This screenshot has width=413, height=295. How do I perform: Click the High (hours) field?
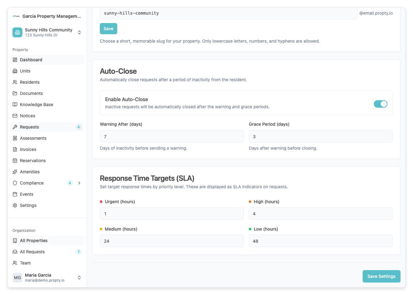tap(321, 213)
